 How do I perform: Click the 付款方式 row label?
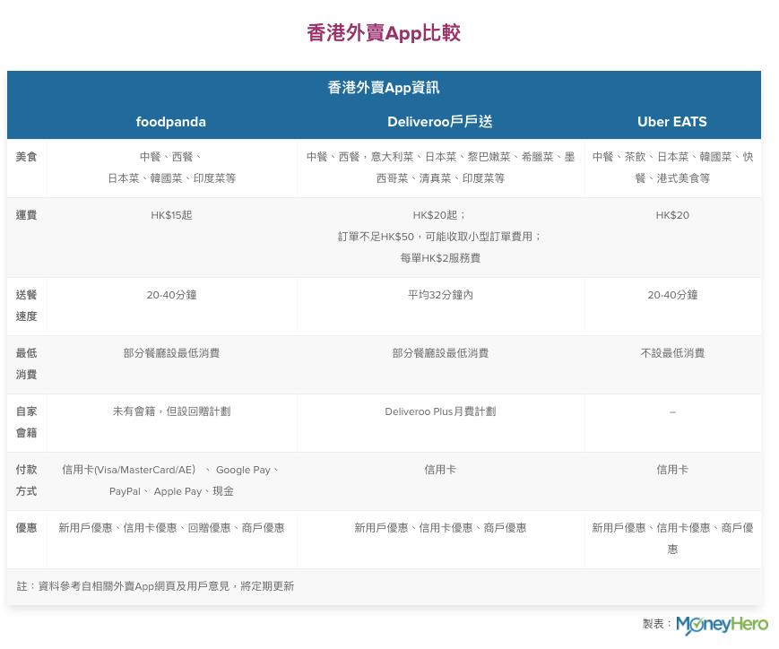26,480
